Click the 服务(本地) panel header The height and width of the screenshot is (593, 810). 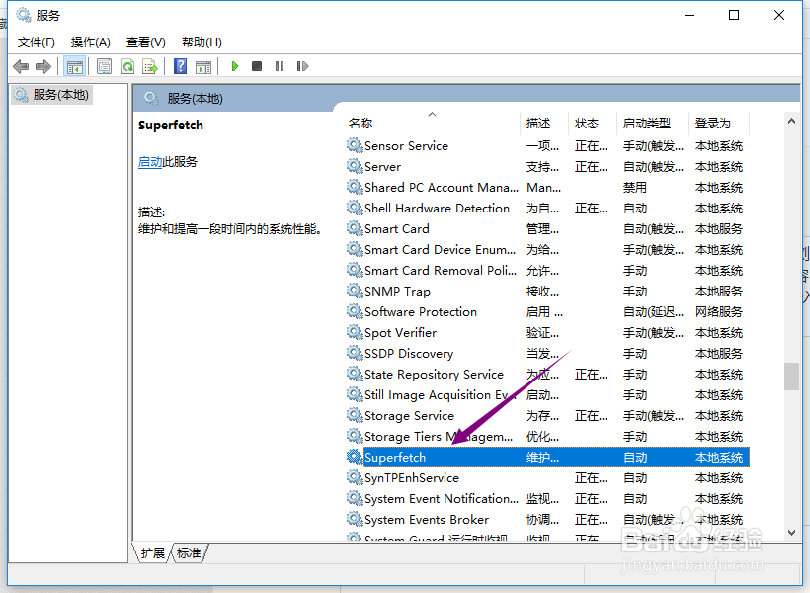click(195, 98)
